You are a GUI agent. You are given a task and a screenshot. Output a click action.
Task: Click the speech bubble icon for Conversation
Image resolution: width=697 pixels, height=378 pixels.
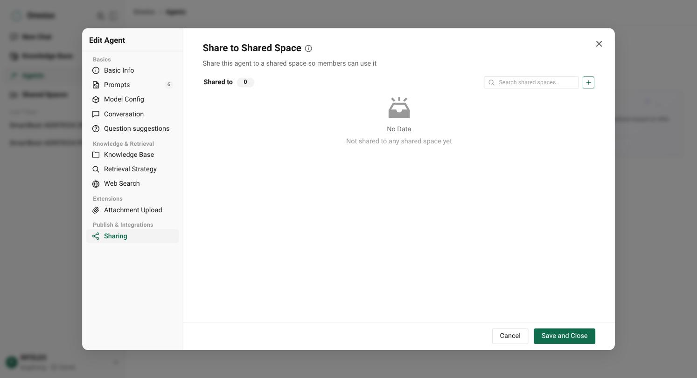96,115
